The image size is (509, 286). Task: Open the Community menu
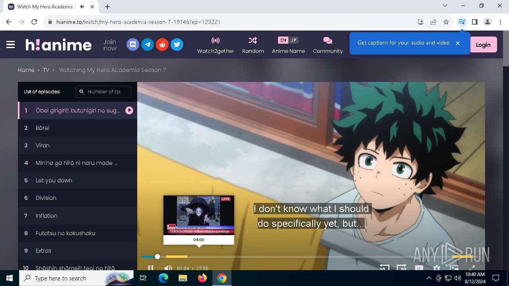(328, 45)
